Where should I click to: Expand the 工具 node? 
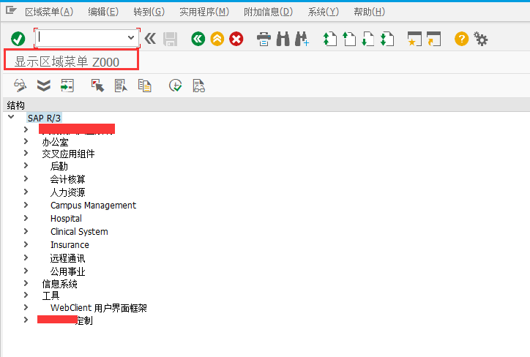26,295
